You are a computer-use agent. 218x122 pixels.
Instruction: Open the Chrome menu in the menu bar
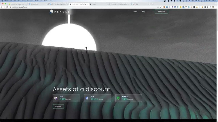6,1
